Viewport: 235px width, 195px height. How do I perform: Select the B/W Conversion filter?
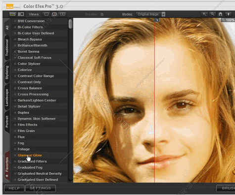(x=40, y=21)
